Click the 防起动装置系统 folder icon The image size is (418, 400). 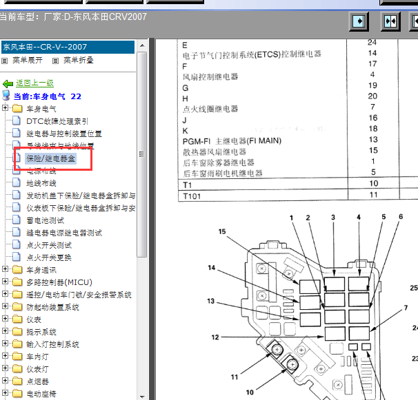(x=17, y=307)
